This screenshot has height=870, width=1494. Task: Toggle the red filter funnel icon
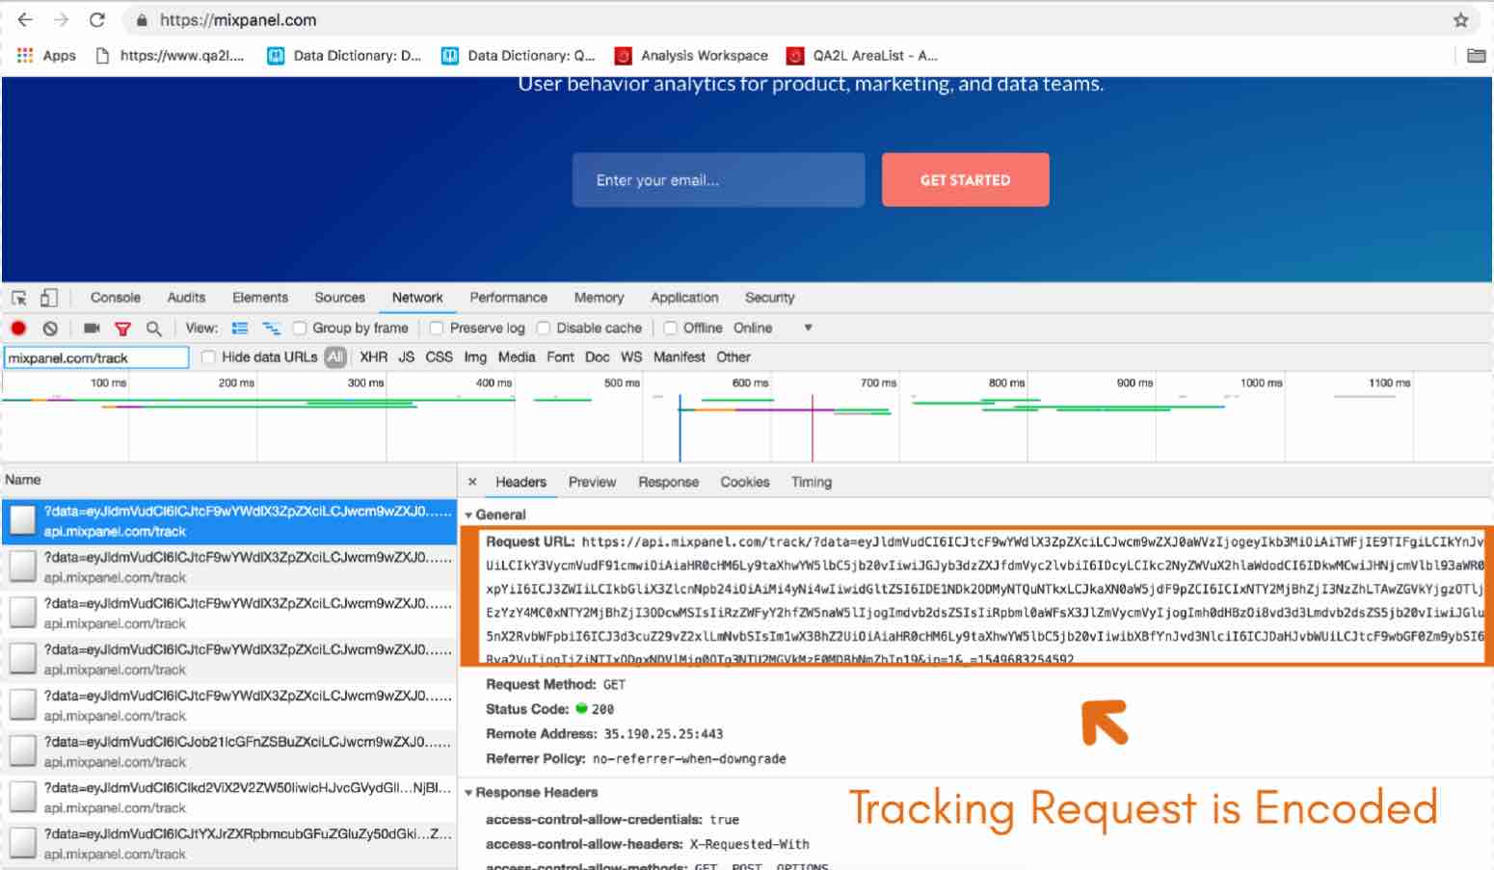pyautogui.click(x=122, y=329)
